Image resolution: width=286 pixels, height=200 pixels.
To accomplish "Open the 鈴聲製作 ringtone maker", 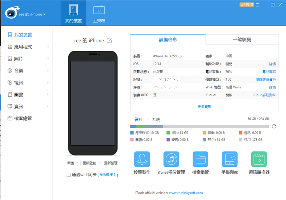I will point(142,163).
